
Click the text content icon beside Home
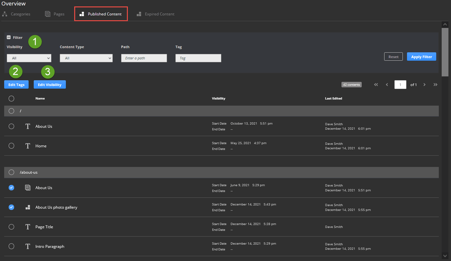pyautogui.click(x=28, y=146)
